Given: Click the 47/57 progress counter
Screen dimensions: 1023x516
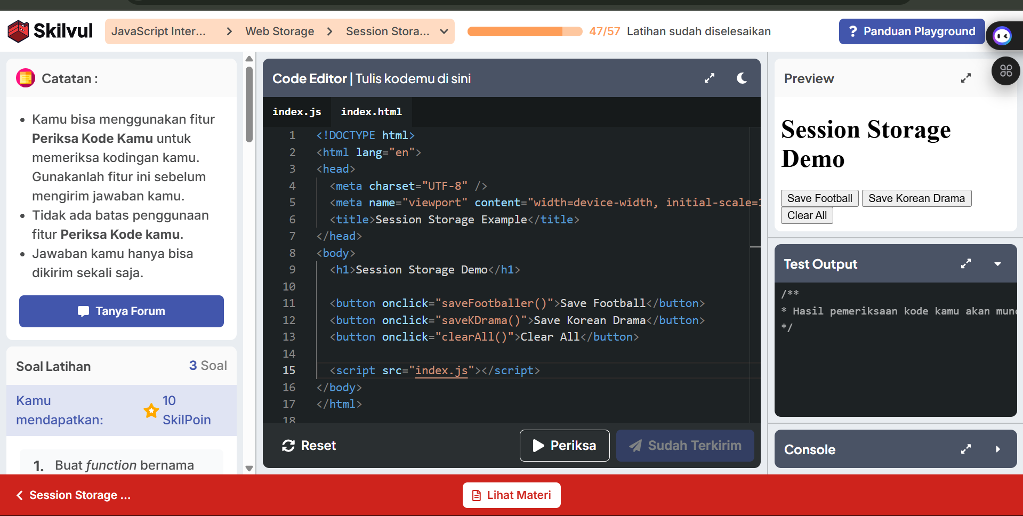Looking at the screenshot, I should pyautogui.click(x=605, y=31).
